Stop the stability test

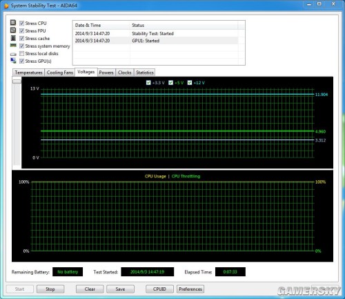(x=50, y=289)
